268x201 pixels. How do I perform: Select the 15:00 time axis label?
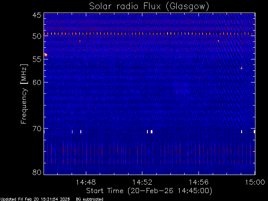tap(255, 182)
